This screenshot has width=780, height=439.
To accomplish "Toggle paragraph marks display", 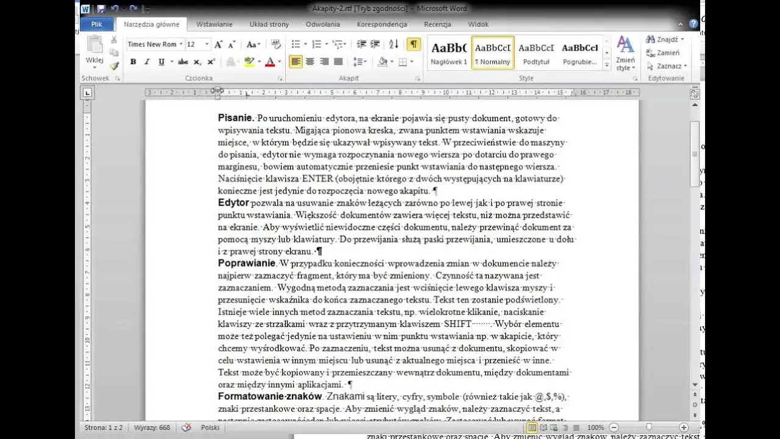I will (x=413, y=44).
